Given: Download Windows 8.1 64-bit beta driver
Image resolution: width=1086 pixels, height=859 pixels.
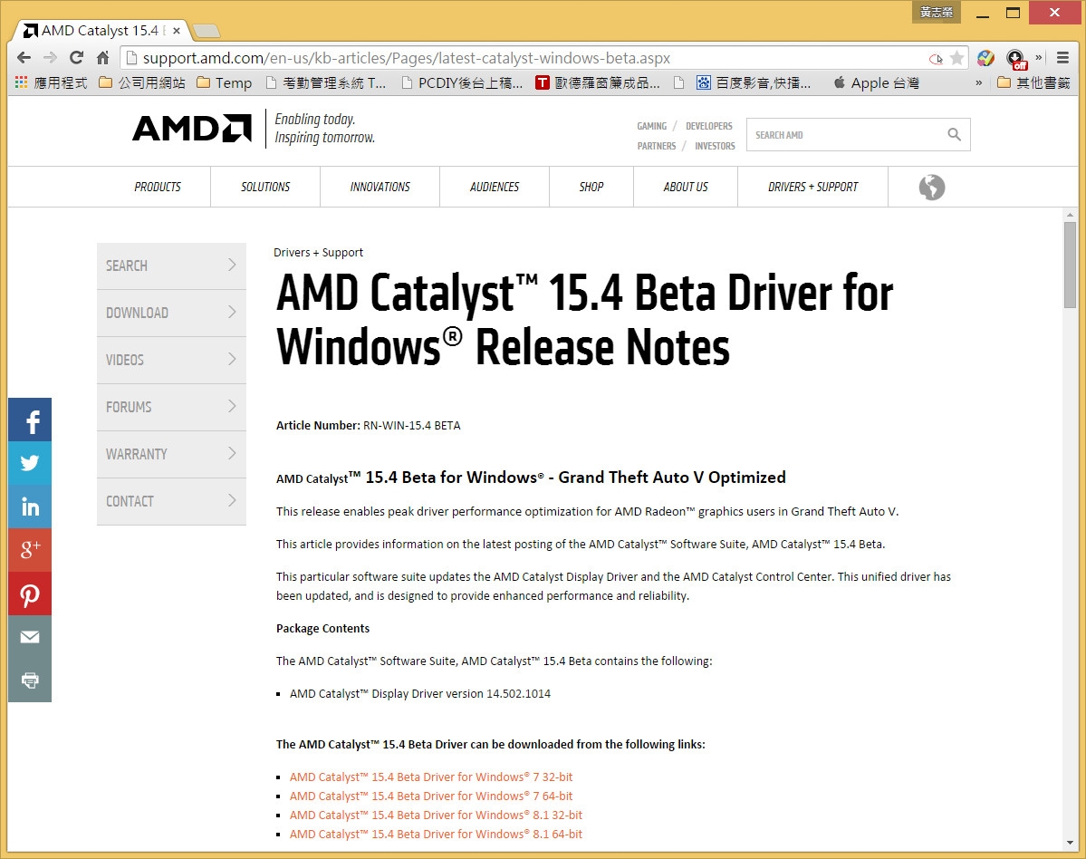Looking at the screenshot, I should pos(436,834).
